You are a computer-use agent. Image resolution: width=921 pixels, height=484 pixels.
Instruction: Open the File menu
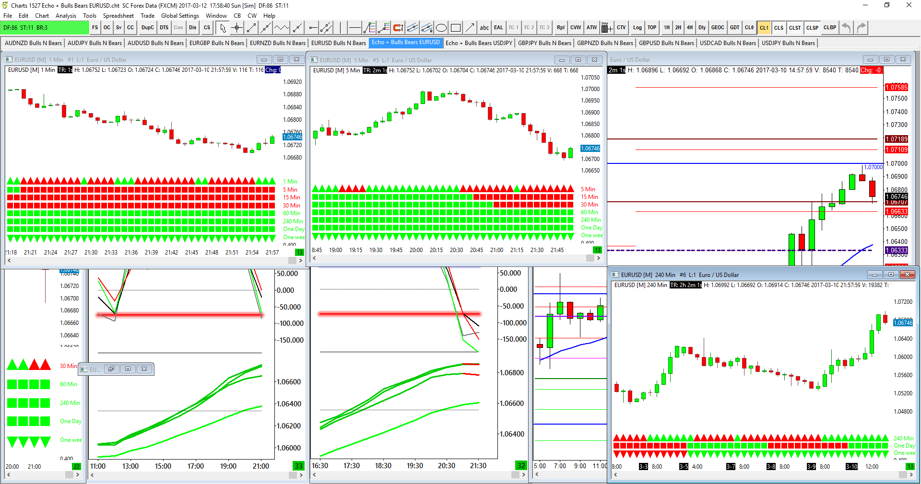point(8,16)
